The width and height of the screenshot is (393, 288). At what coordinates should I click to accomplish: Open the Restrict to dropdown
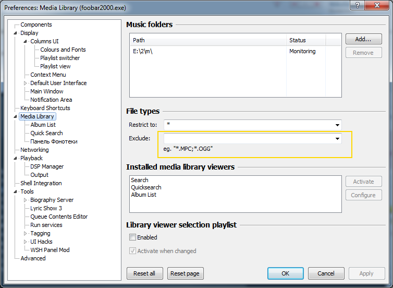(x=337, y=125)
